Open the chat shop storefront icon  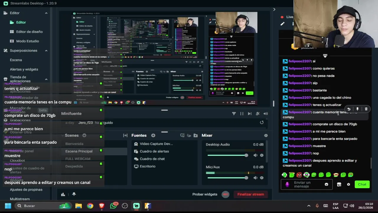click(x=339, y=184)
